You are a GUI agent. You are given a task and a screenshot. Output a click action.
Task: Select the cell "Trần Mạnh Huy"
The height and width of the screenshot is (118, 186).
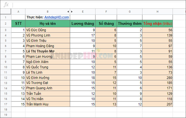[47, 104]
